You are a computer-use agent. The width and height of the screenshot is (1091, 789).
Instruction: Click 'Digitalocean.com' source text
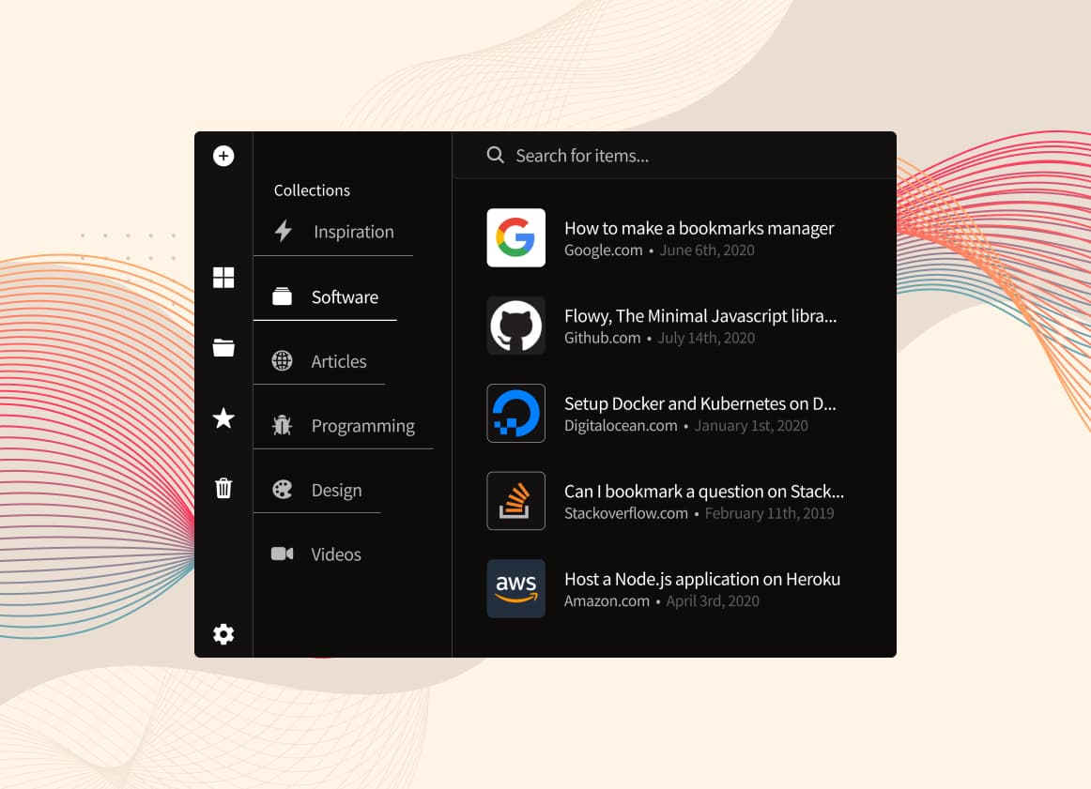pyautogui.click(x=621, y=425)
